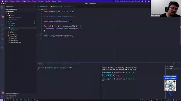The width and height of the screenshot is (181, 101).
Task: Collapse the src folder in the explorer
Action: tap(10, 22)
